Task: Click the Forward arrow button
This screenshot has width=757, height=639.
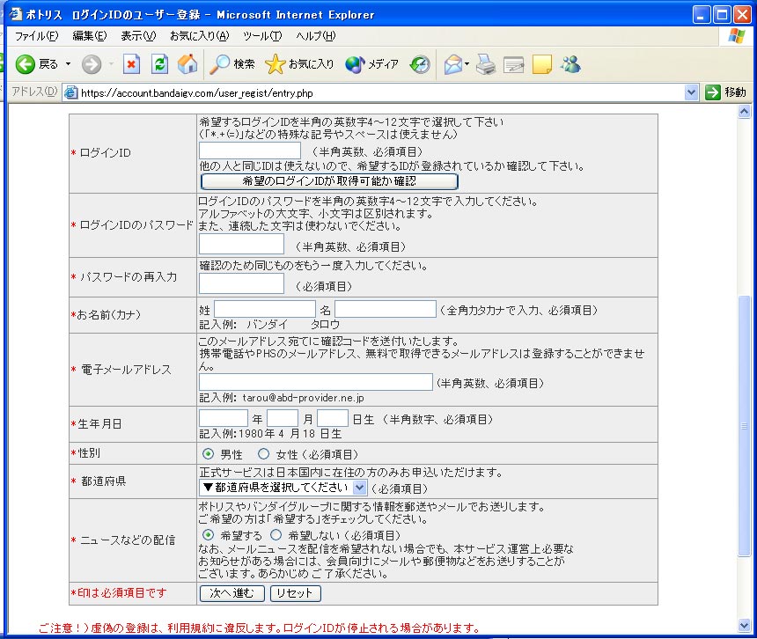Action: point(92,64)
